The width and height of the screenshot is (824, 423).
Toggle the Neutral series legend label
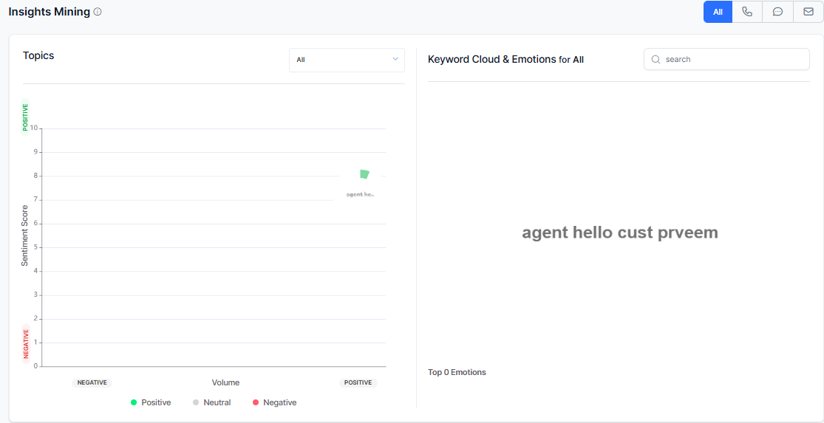tap(217, 402)
